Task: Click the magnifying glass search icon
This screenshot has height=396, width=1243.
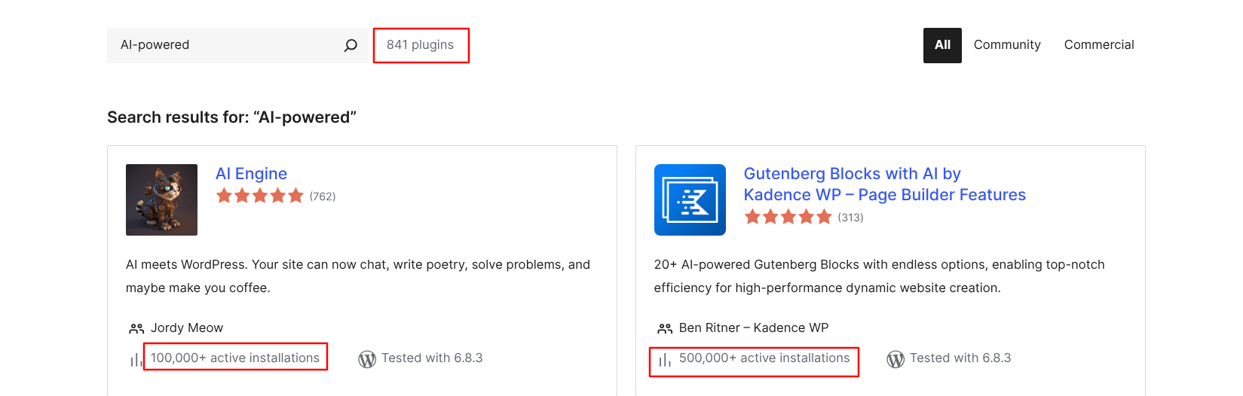Action: click(351, 45)
